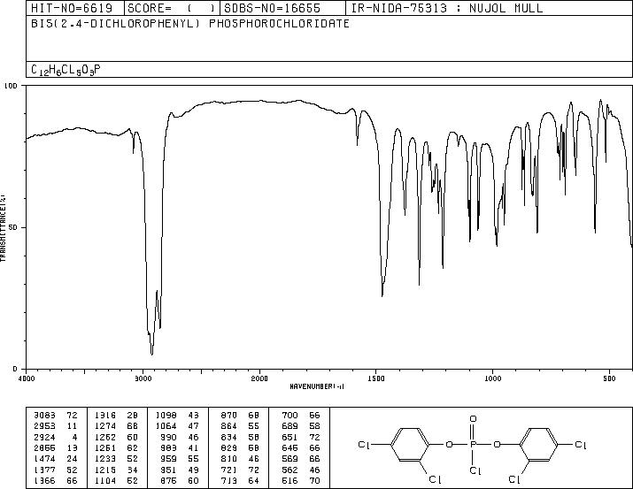Select the 1215 peak table entry
Image resolution: width=633 pixels, height=489 pixels.
coord(116,470)
